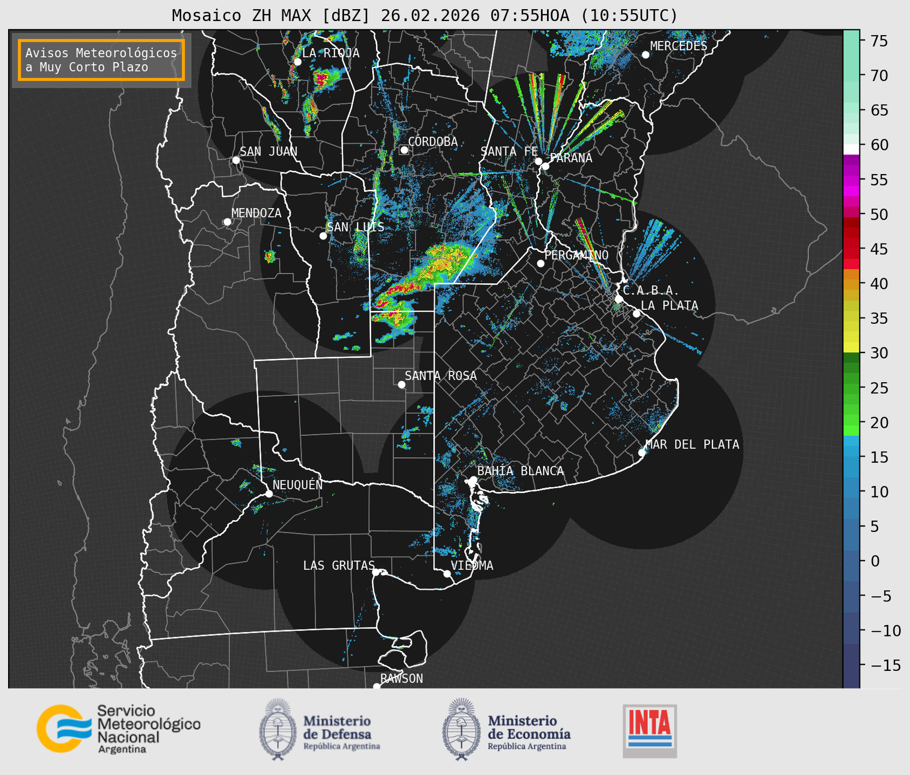The width and height of the screenshot is (910, 775).
Task: Click the San Juan city marker
Action: [236, 160]
